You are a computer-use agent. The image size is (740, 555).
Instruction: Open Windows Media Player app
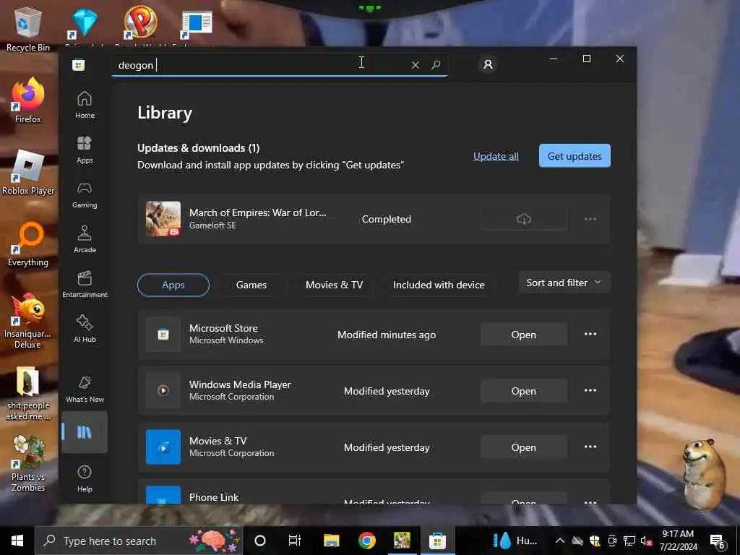tap(523, 391)
